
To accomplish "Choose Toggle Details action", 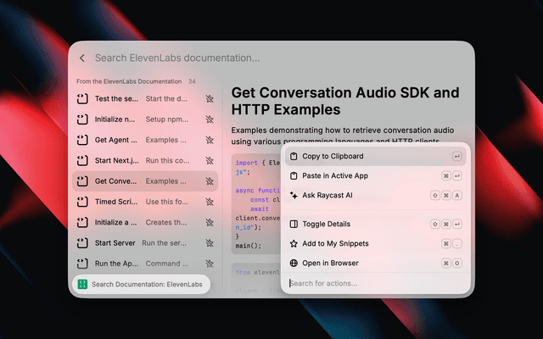I will (x=375, y=224).
